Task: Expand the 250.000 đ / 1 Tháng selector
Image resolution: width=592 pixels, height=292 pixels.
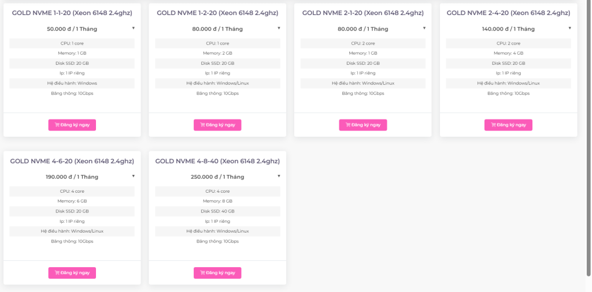Action: coord(217,177)
